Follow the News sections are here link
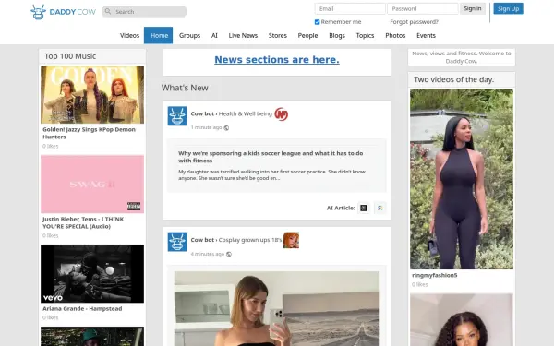Viewport: 554px width, 346px height. (x=277, y=60)
